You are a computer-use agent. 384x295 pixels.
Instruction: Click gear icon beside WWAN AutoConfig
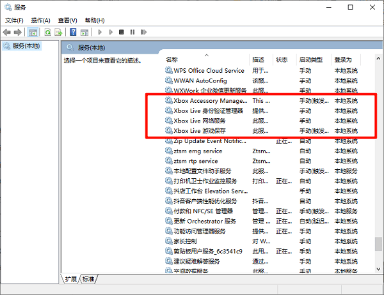tap(168, 80)
